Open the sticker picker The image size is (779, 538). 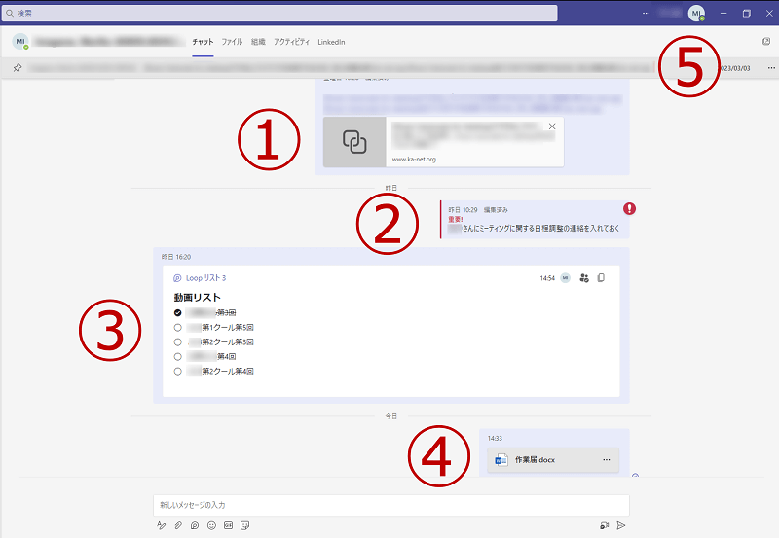(x=244, y=525)
